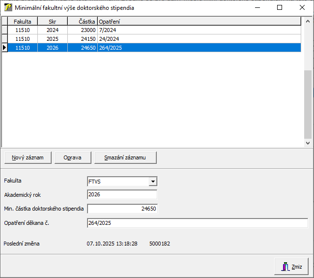The height and width of the screenshot is (278, 314).
Task: Open the Fakulta dropdown arrow
Action: [153, 181]
